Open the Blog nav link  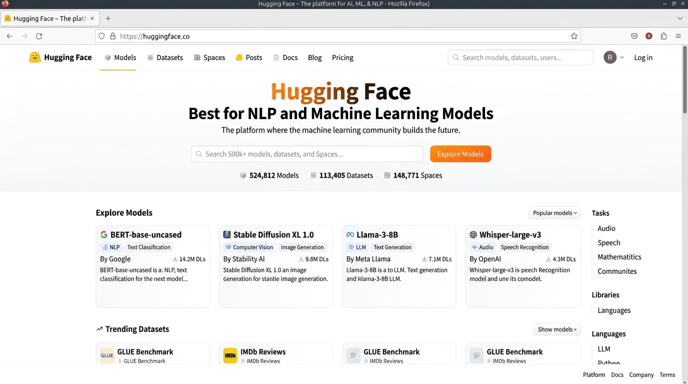point(315,57)
